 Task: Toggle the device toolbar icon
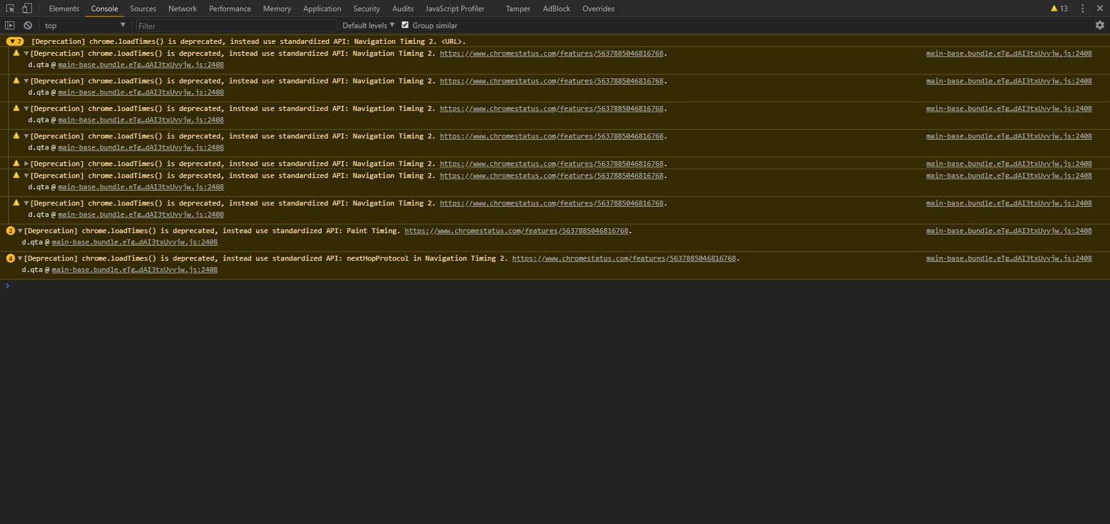click(x=27, y=9)
